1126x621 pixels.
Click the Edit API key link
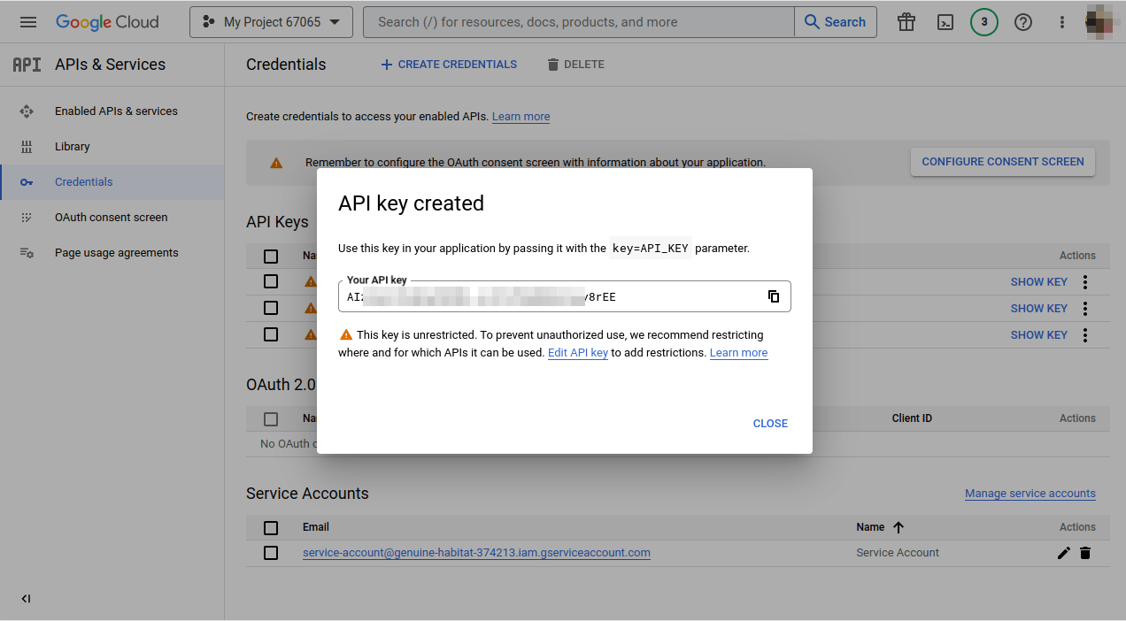tap(577, 353)
